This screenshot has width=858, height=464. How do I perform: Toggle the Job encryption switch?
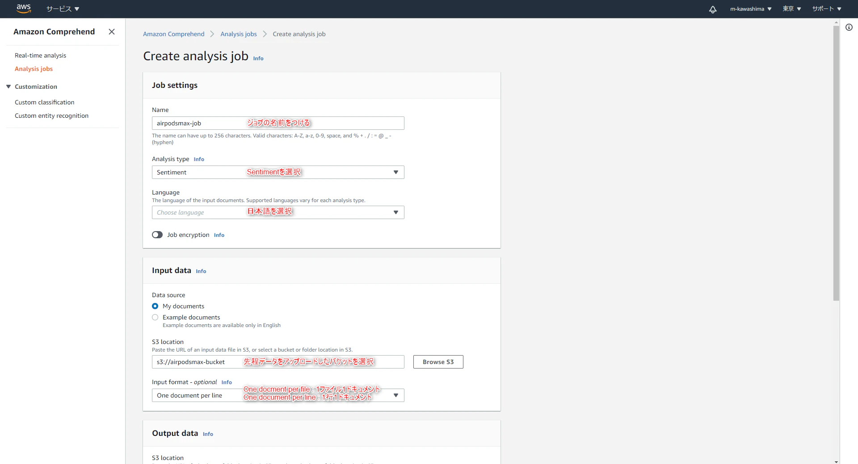[157, 235]
